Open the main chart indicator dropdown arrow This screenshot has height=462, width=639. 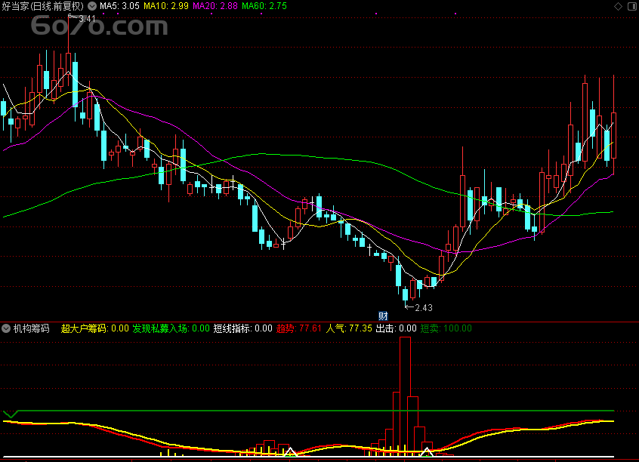pos(92,6)
